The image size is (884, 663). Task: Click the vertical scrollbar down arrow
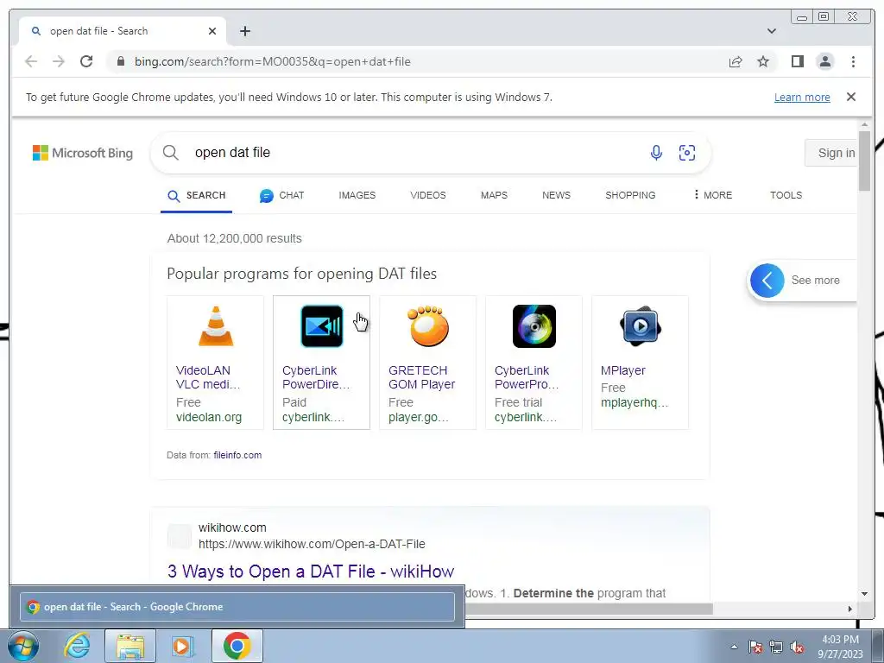pyautogui.click(x=864, y=594)
